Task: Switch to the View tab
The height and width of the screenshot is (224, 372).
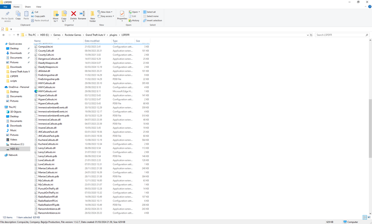Action: click(x=39, y=6)
